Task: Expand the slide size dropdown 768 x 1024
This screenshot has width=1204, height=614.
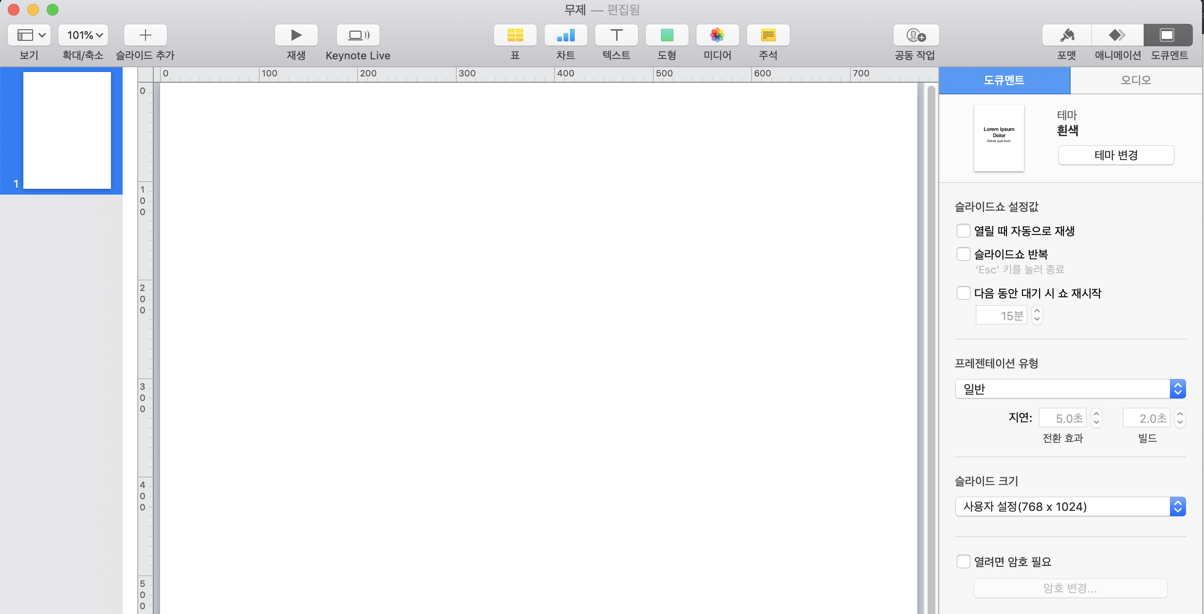Action: (1070, 506)
